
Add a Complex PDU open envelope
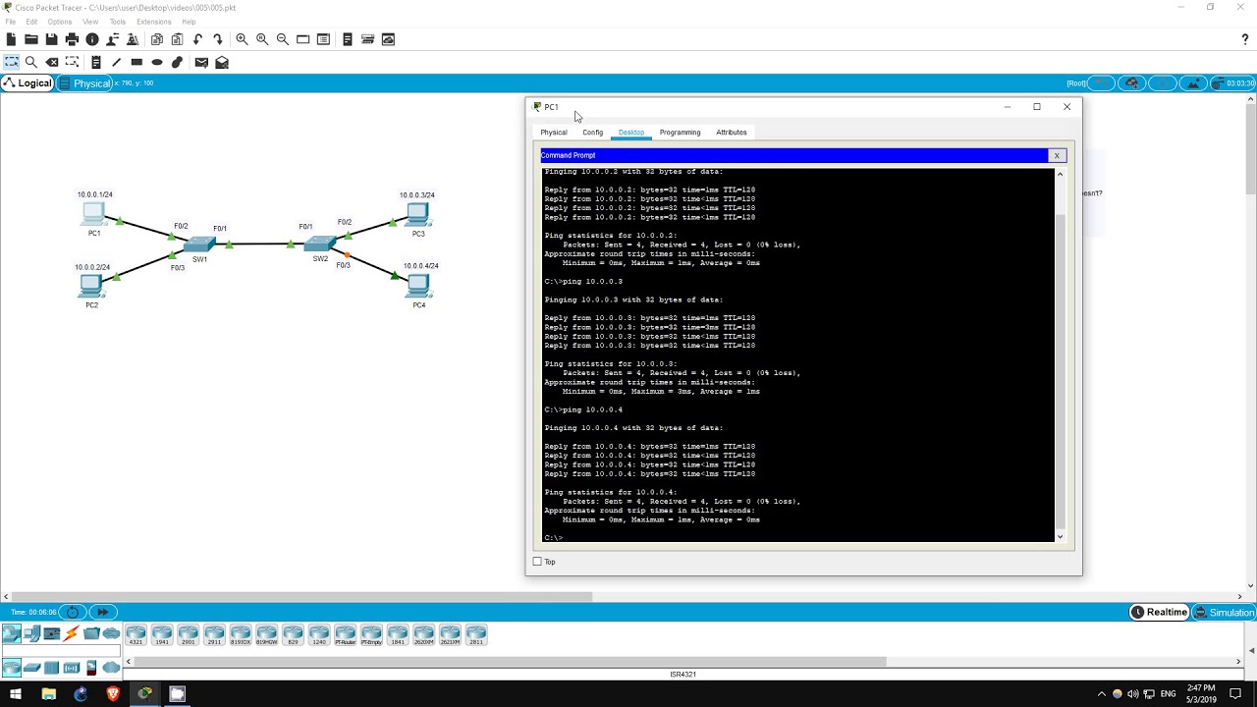point(222,62)
